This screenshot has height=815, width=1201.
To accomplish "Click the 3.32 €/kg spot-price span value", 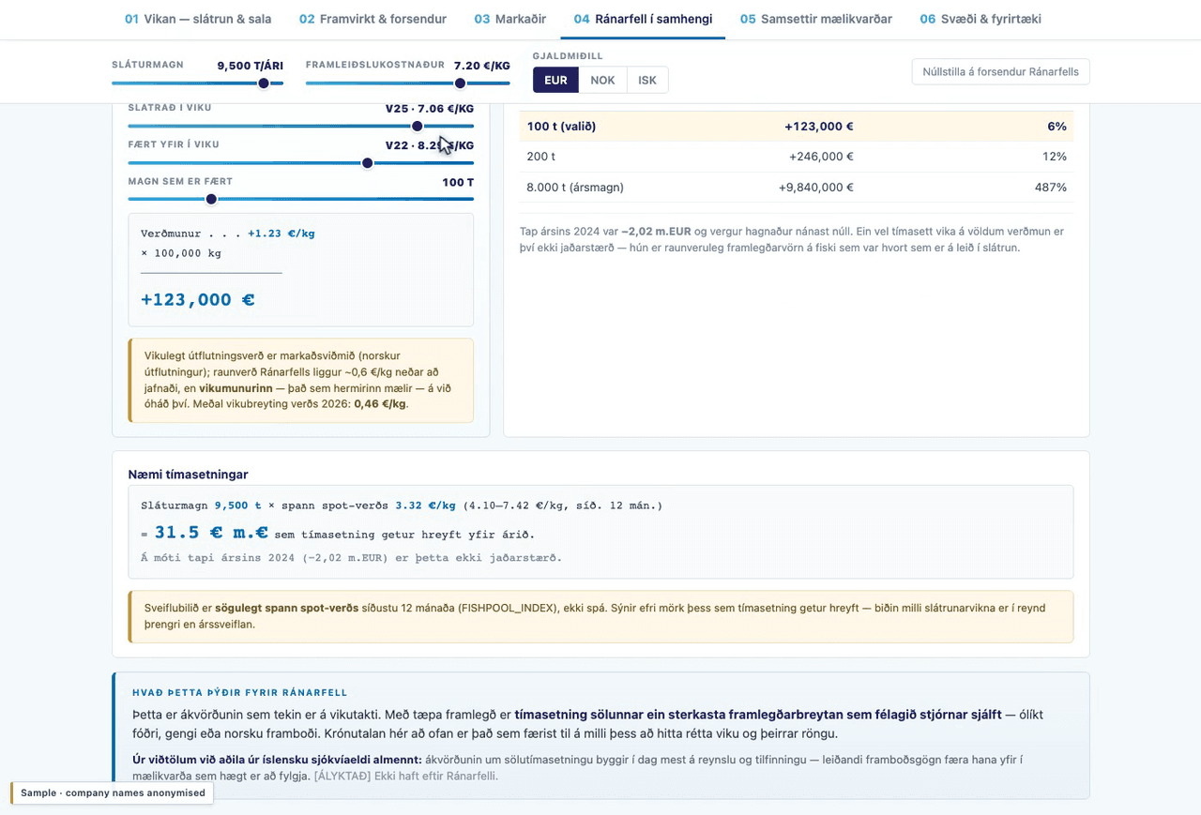I will click(425, 506).
